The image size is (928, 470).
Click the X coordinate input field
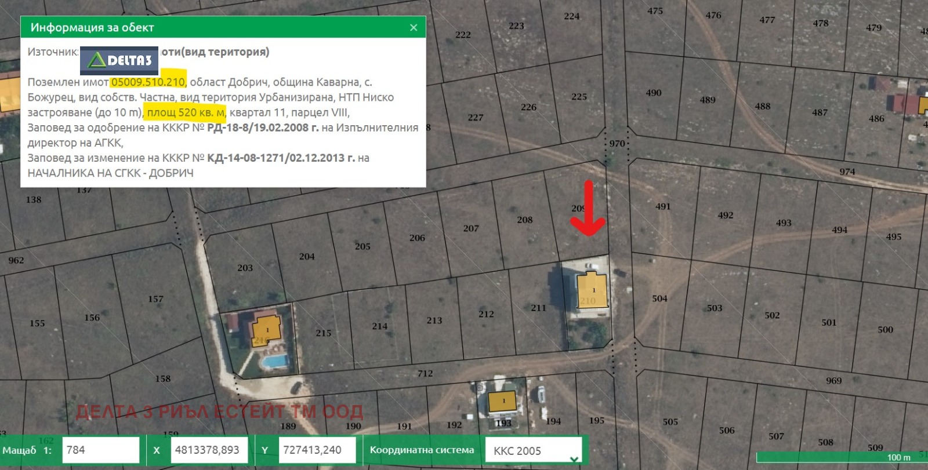coord(209,450)
